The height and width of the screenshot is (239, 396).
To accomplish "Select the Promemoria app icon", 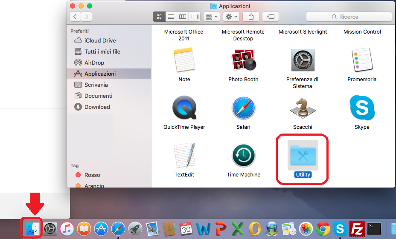I will tap(362, 60).
